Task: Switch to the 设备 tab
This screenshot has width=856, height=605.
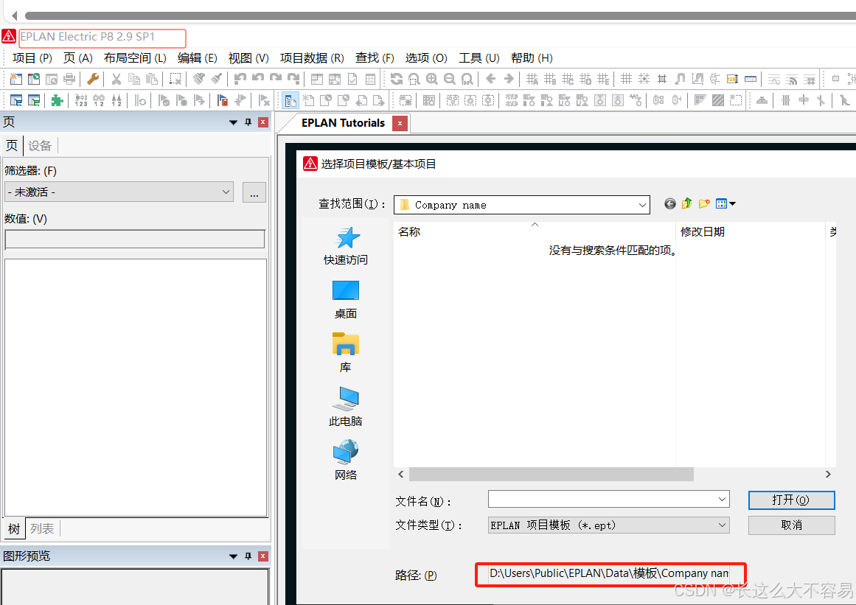Action: (40, 146)
